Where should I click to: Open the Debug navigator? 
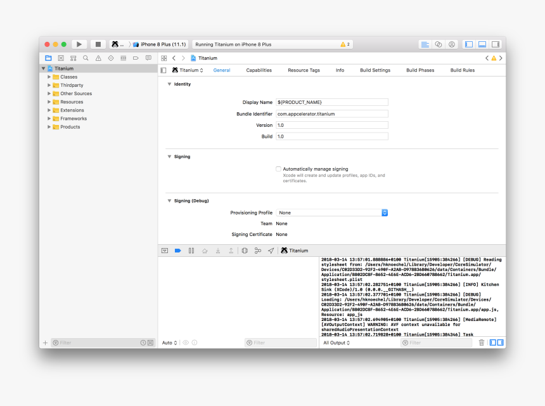[x=124, y=58]
